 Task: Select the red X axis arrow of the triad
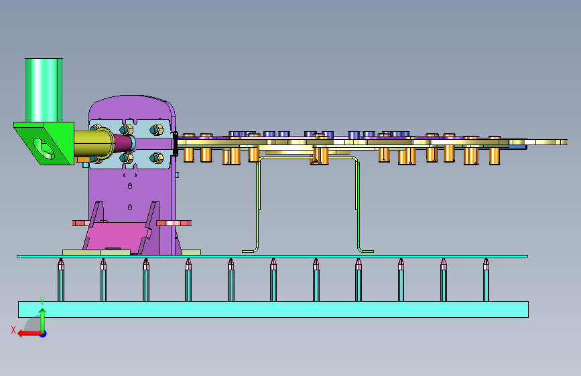[29, 334]
